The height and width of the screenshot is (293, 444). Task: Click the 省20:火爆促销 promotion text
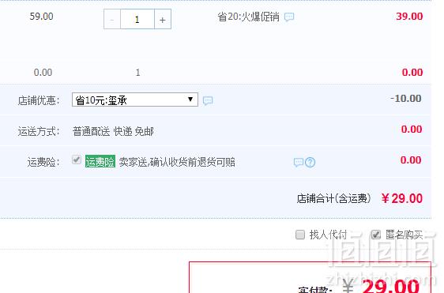click(248, 17)
